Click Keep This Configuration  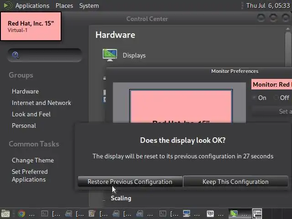[x=235, y=182]
